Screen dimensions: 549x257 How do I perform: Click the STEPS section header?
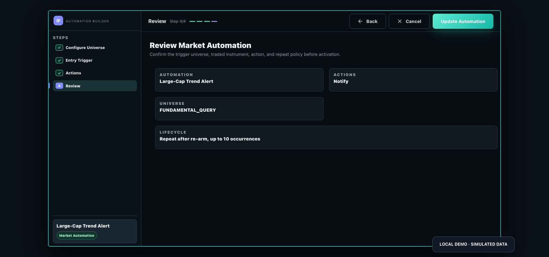(x=60, y=38)
